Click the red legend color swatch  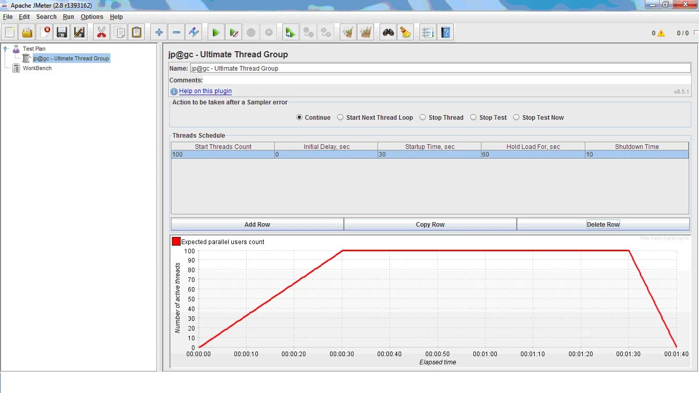point(176,242)
